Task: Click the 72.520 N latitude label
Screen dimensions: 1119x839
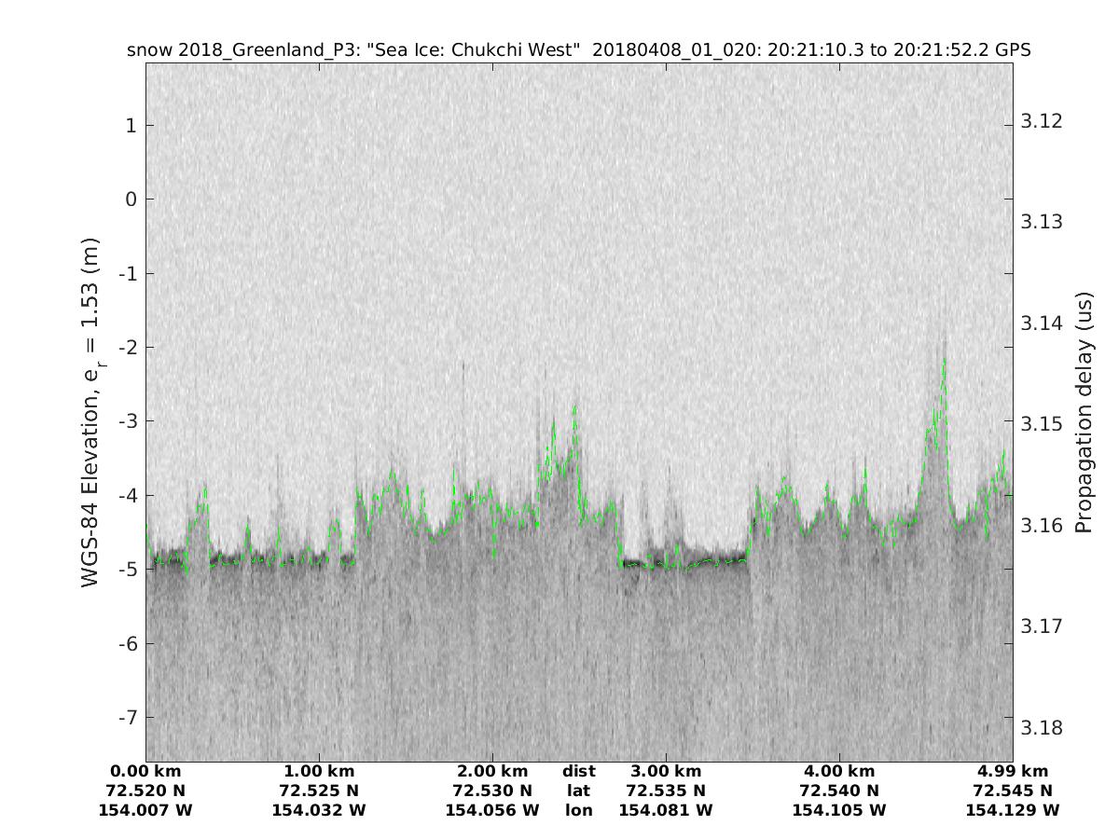Action: pyautogui.click(x=145, y=791)
